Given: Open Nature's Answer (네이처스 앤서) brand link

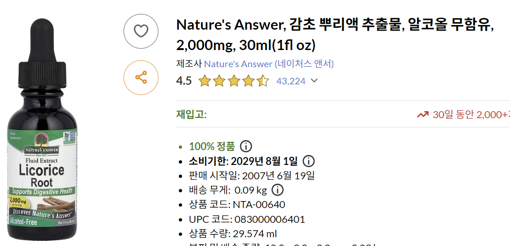Looking at the screenshot, I should point(268,63).
